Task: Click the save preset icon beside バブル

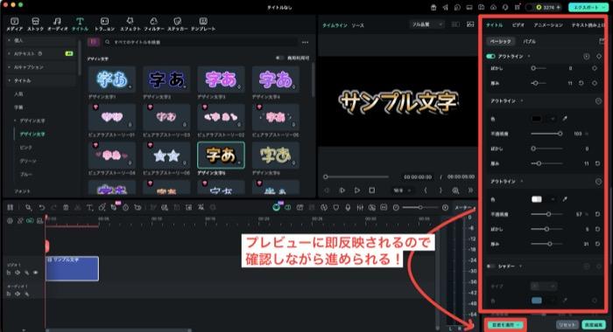Action: point(602,41)
